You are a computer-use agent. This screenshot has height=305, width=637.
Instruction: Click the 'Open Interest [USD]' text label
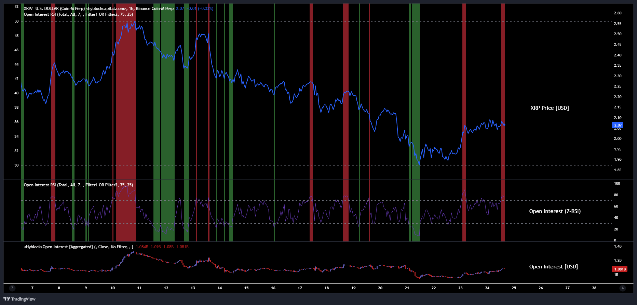553,267
